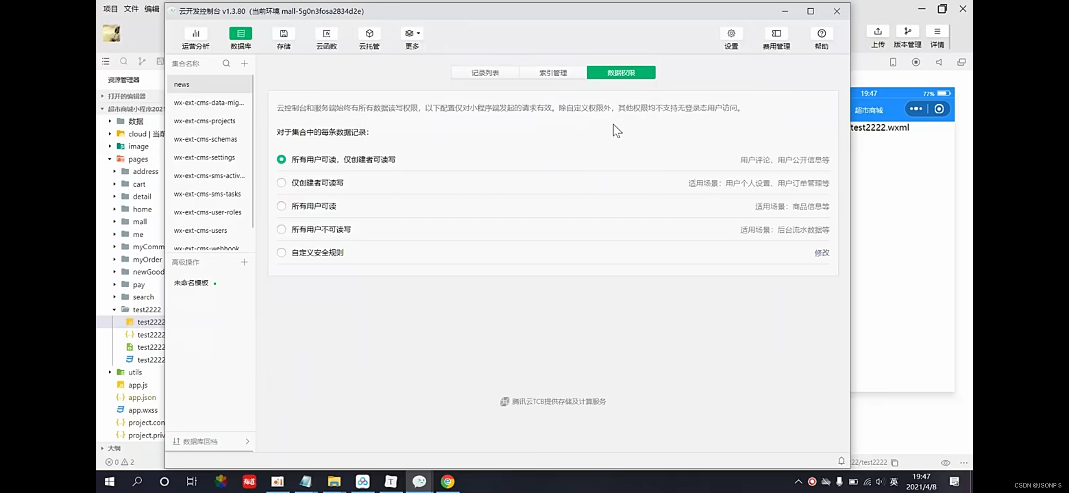Open the 运营分析 panel icon
This screenshot has height=493, width=1069.
coord(196,38)
